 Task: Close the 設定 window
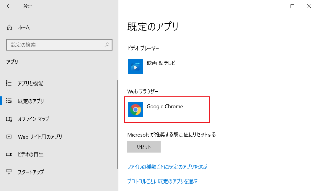(309, 6)
